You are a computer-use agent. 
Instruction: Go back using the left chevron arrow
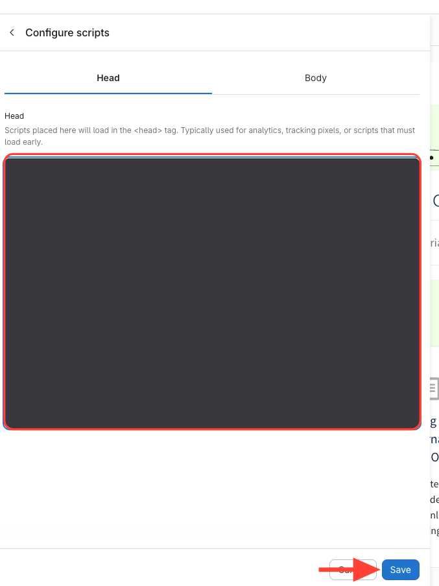click(x=12, y=32)
